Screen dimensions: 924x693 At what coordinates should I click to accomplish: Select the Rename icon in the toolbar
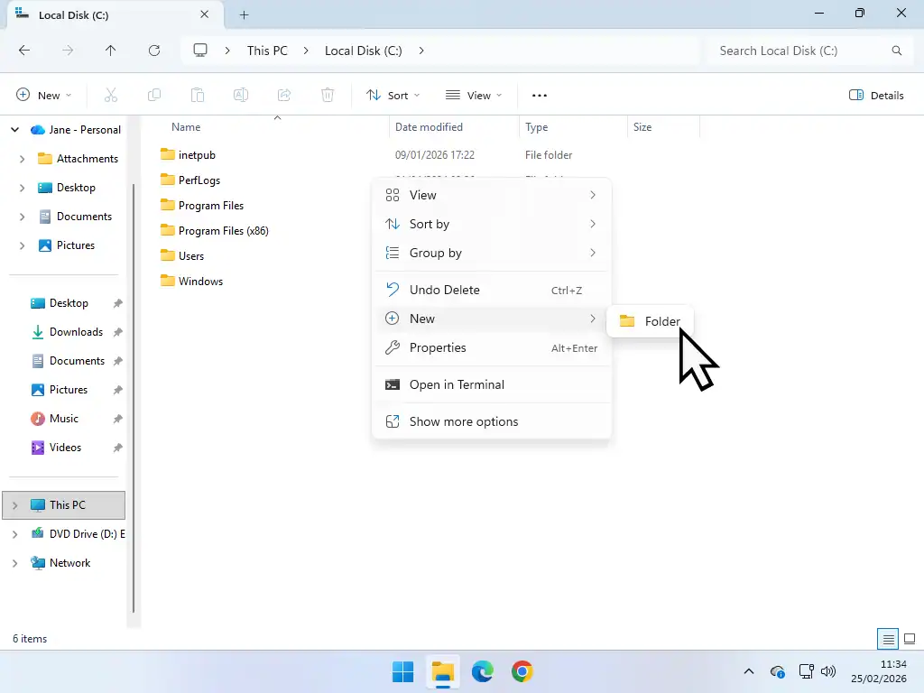[241, 95]
